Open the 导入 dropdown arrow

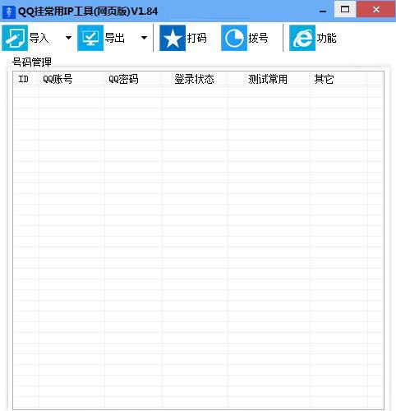[68, 38]
